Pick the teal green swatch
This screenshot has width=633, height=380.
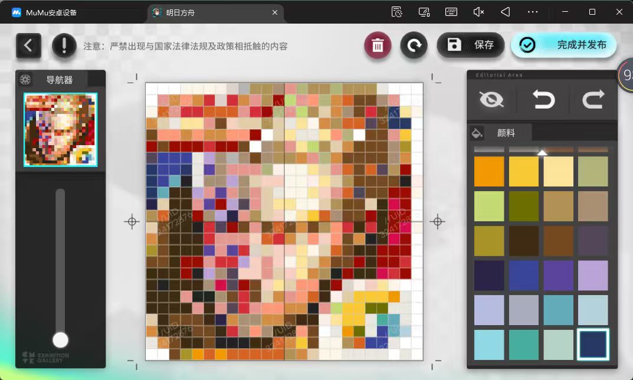click(524, 345)
